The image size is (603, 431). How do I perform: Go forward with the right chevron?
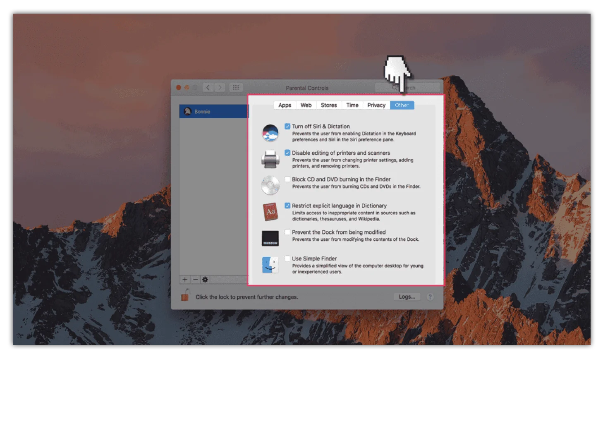click(220, 88)
